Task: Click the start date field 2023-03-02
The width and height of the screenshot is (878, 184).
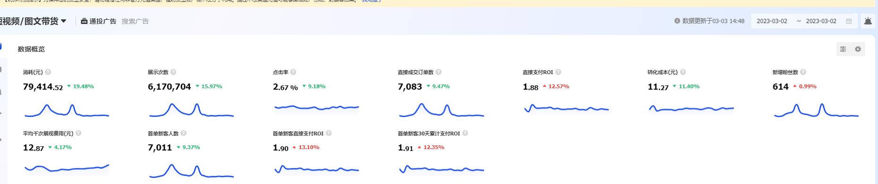Action: (x=772, y=21)
